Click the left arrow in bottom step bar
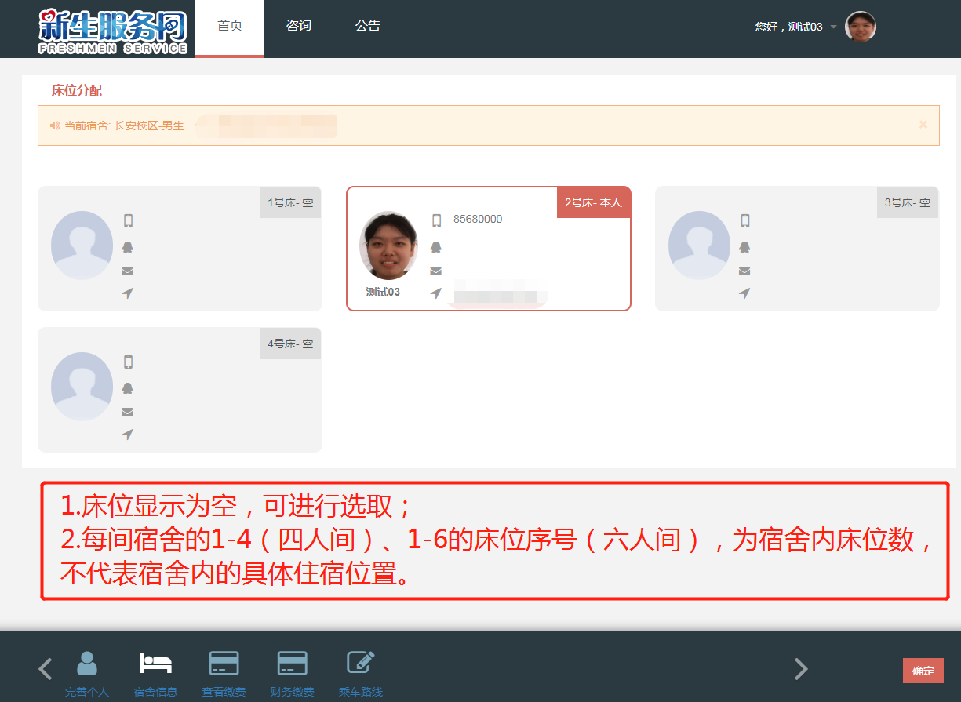 (46, 669)
